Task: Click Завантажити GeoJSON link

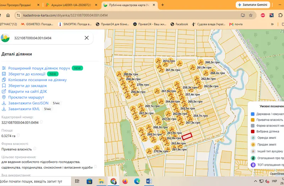Action: [x=28, y=103]
